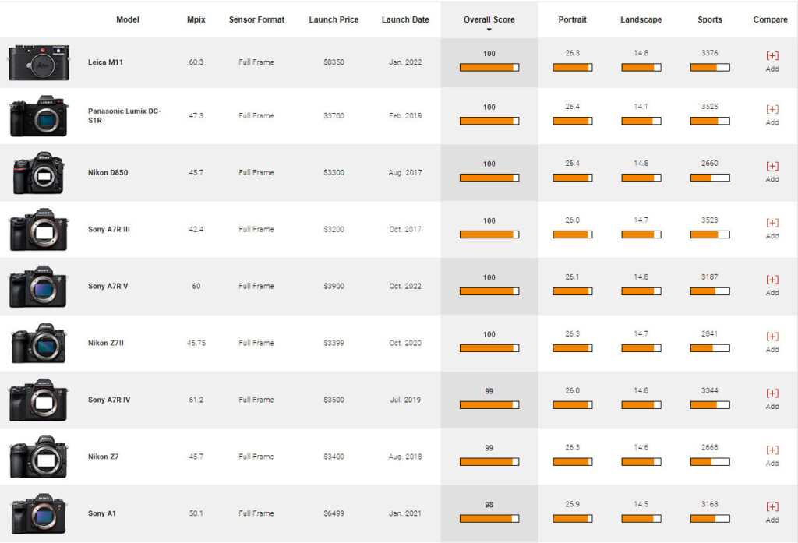This screenshot has height=543, width=798.
Task: Sort by Launch Date header
Action: pos(405,19)
